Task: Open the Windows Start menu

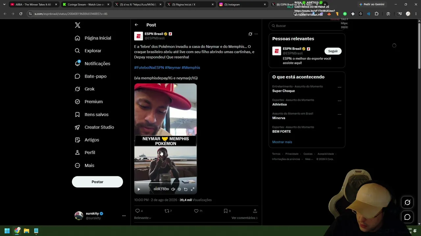Action: (7, 231)
